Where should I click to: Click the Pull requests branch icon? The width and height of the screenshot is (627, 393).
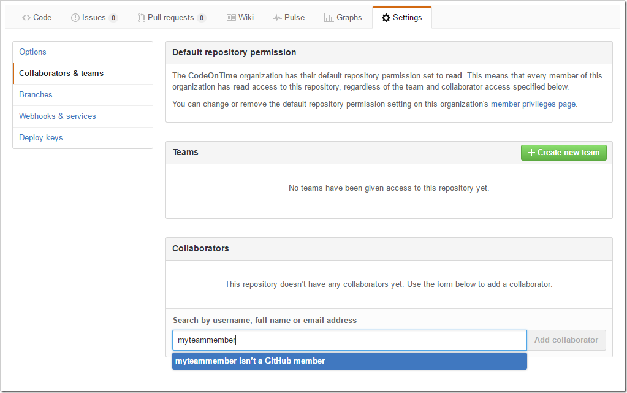point(141,18)
